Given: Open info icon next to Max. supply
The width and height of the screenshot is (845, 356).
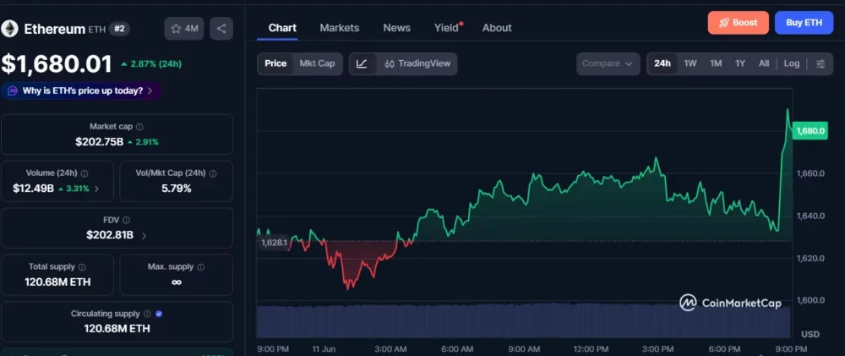Looking at the screenshot, I should pyautogui.click(x=200, y=266).
